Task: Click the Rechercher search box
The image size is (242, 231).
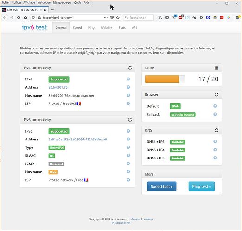Action: pos(139,18)
